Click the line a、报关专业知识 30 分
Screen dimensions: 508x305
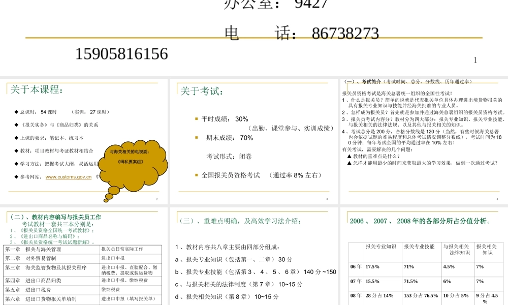[234, 260]
